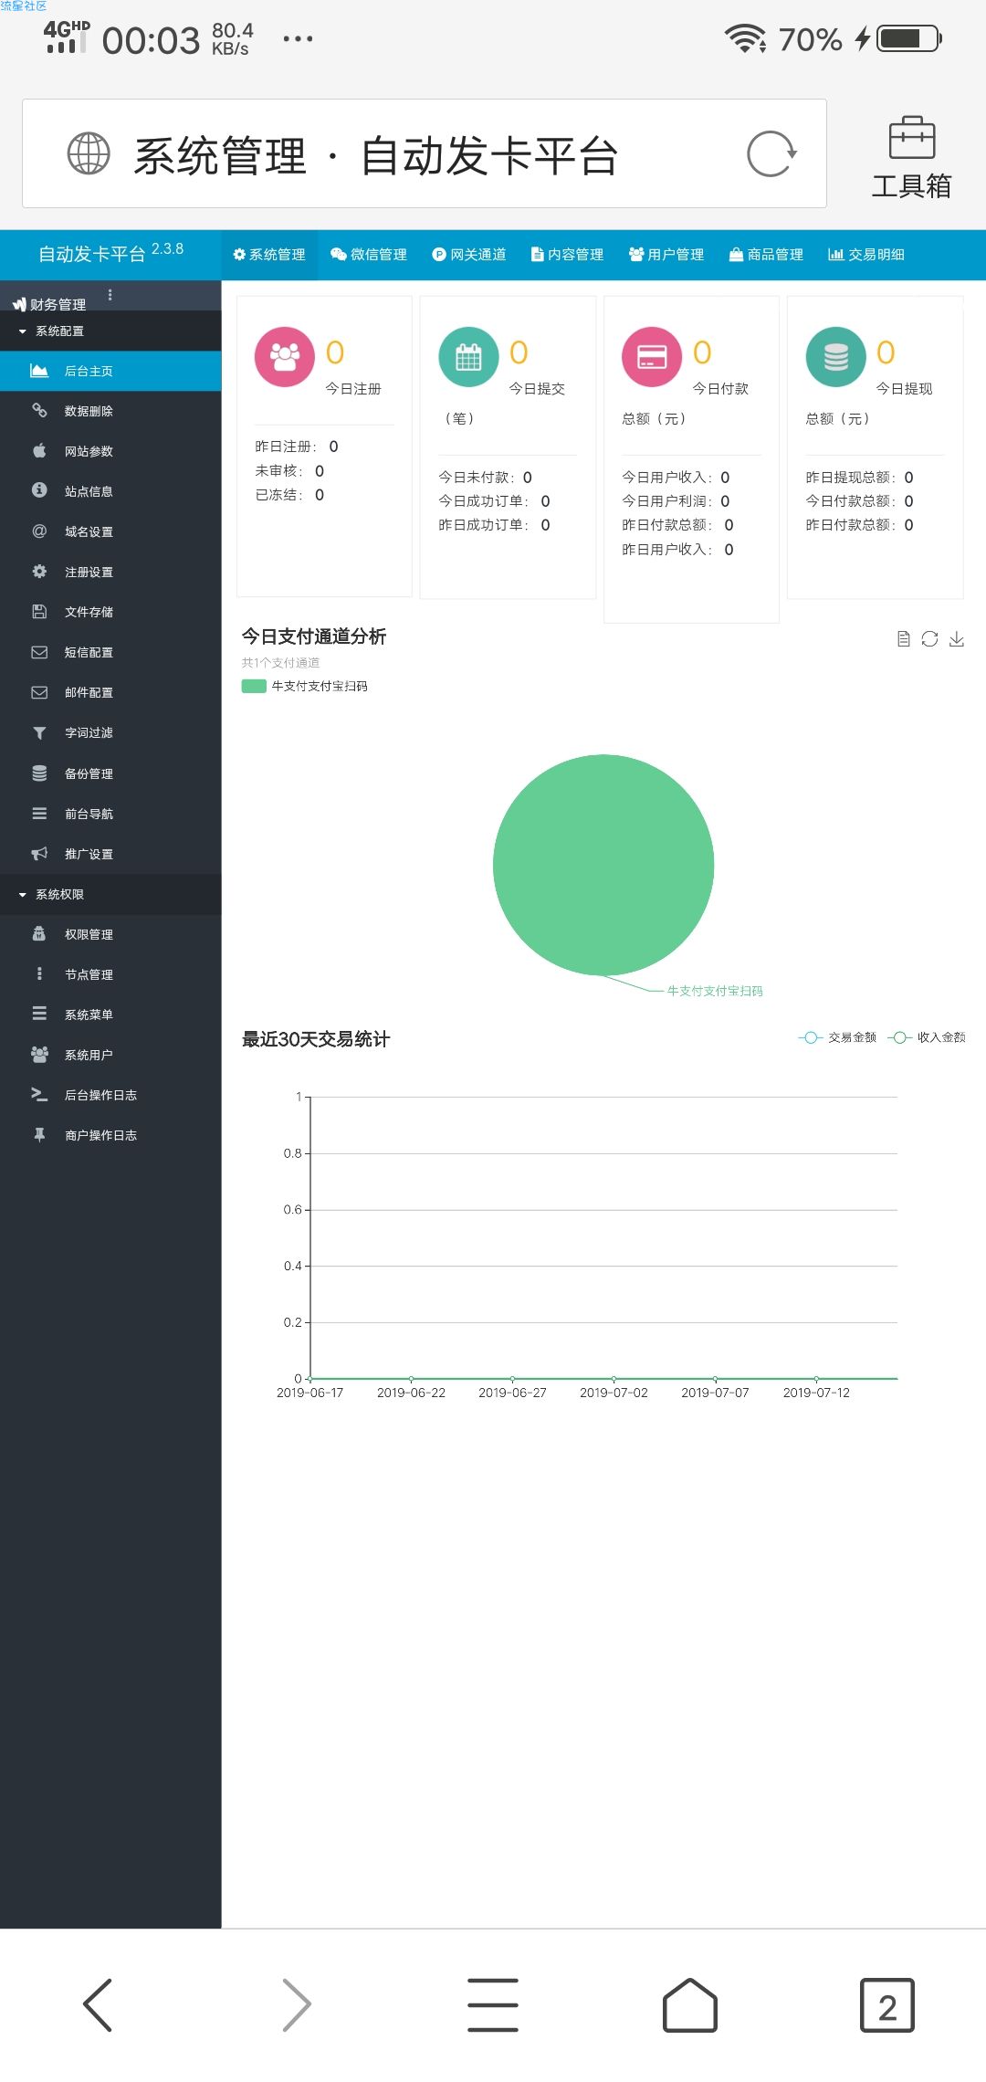Click the 站点信息 info icon
Image resolution: width=986 pixels, height=2082 pixels.
tap(39, 491)
